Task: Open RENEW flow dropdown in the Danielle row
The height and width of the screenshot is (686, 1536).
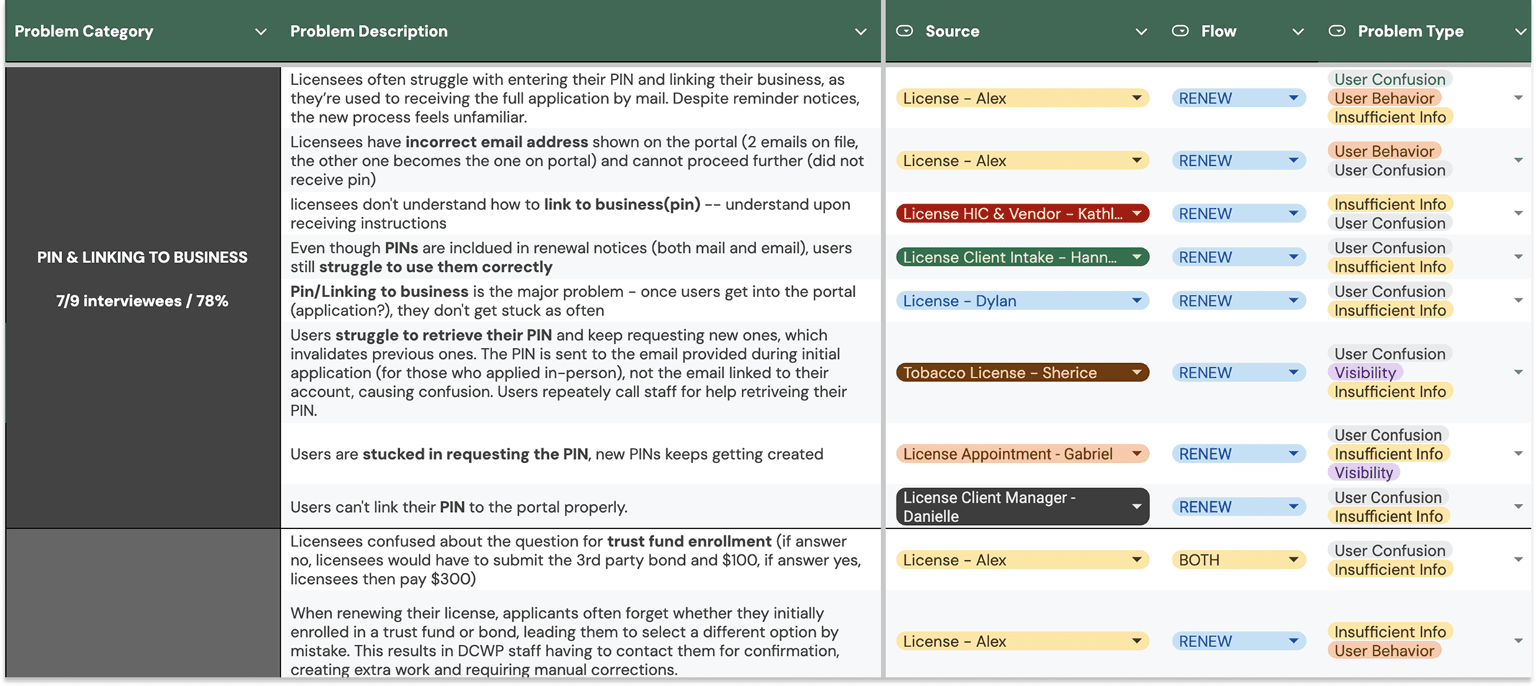Action: pos(1239,507)
